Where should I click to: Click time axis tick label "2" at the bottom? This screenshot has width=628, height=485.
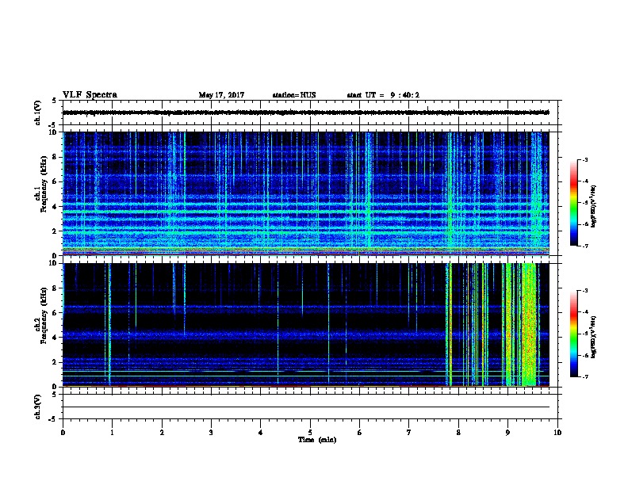[x=162, y=433]
